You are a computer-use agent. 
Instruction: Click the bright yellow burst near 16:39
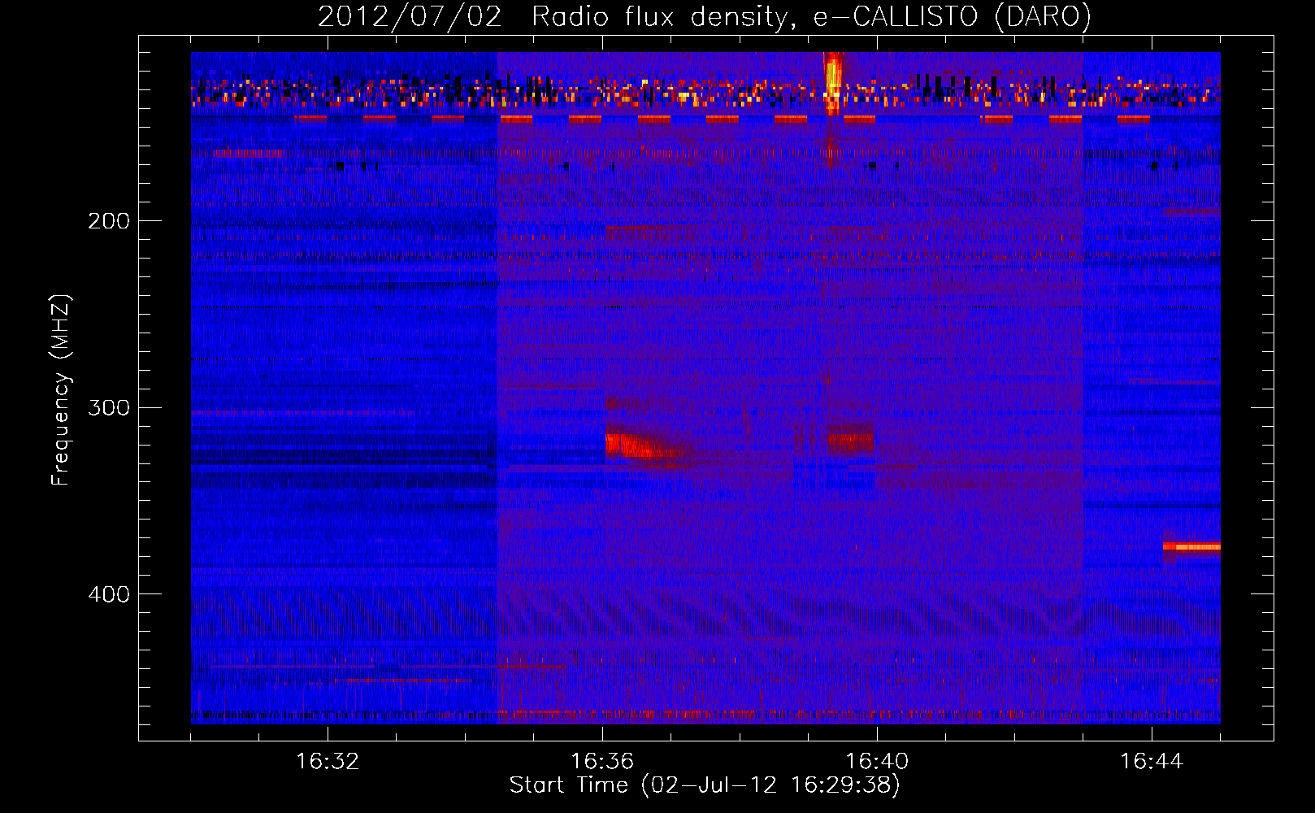point(833,83)
